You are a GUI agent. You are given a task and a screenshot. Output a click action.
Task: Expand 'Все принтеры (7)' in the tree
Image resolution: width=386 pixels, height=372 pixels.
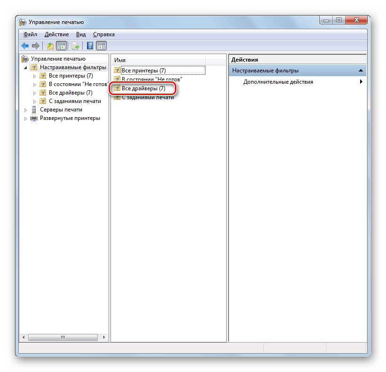pyautogui.click(x=34, y=76)
